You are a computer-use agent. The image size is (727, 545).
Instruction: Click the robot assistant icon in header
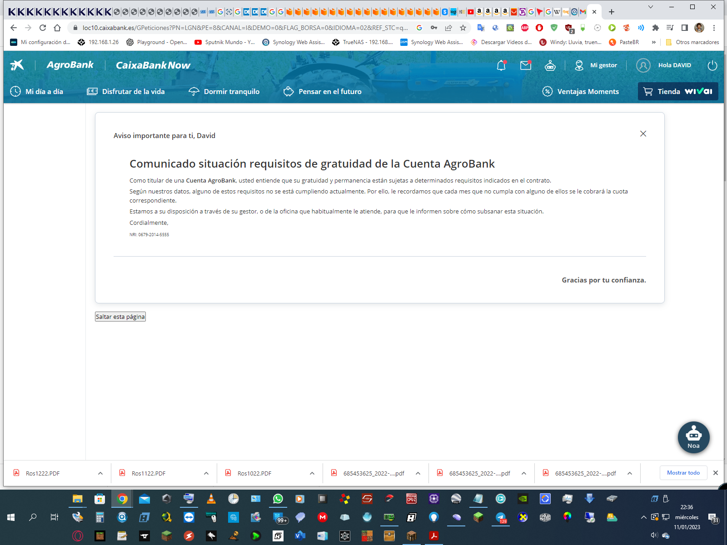pos(550,65)
